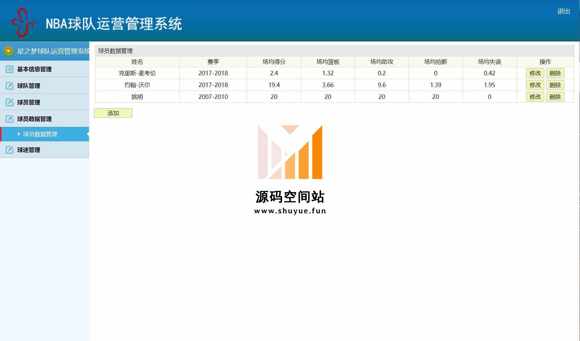Click the 场均助攻 column header
The height and width of the screenshot is (341, 580).
[x=382, y=62]
